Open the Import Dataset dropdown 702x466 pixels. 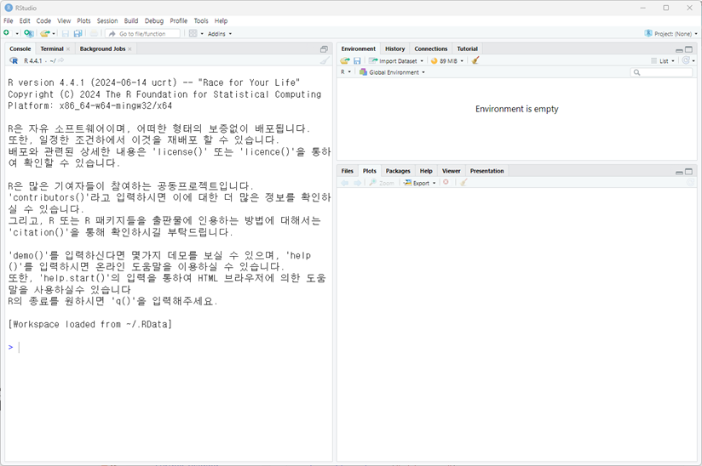point(396,60)
